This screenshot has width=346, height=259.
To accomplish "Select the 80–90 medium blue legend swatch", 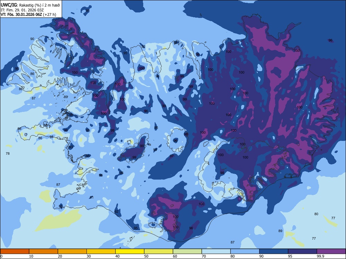I will [245, 251].
